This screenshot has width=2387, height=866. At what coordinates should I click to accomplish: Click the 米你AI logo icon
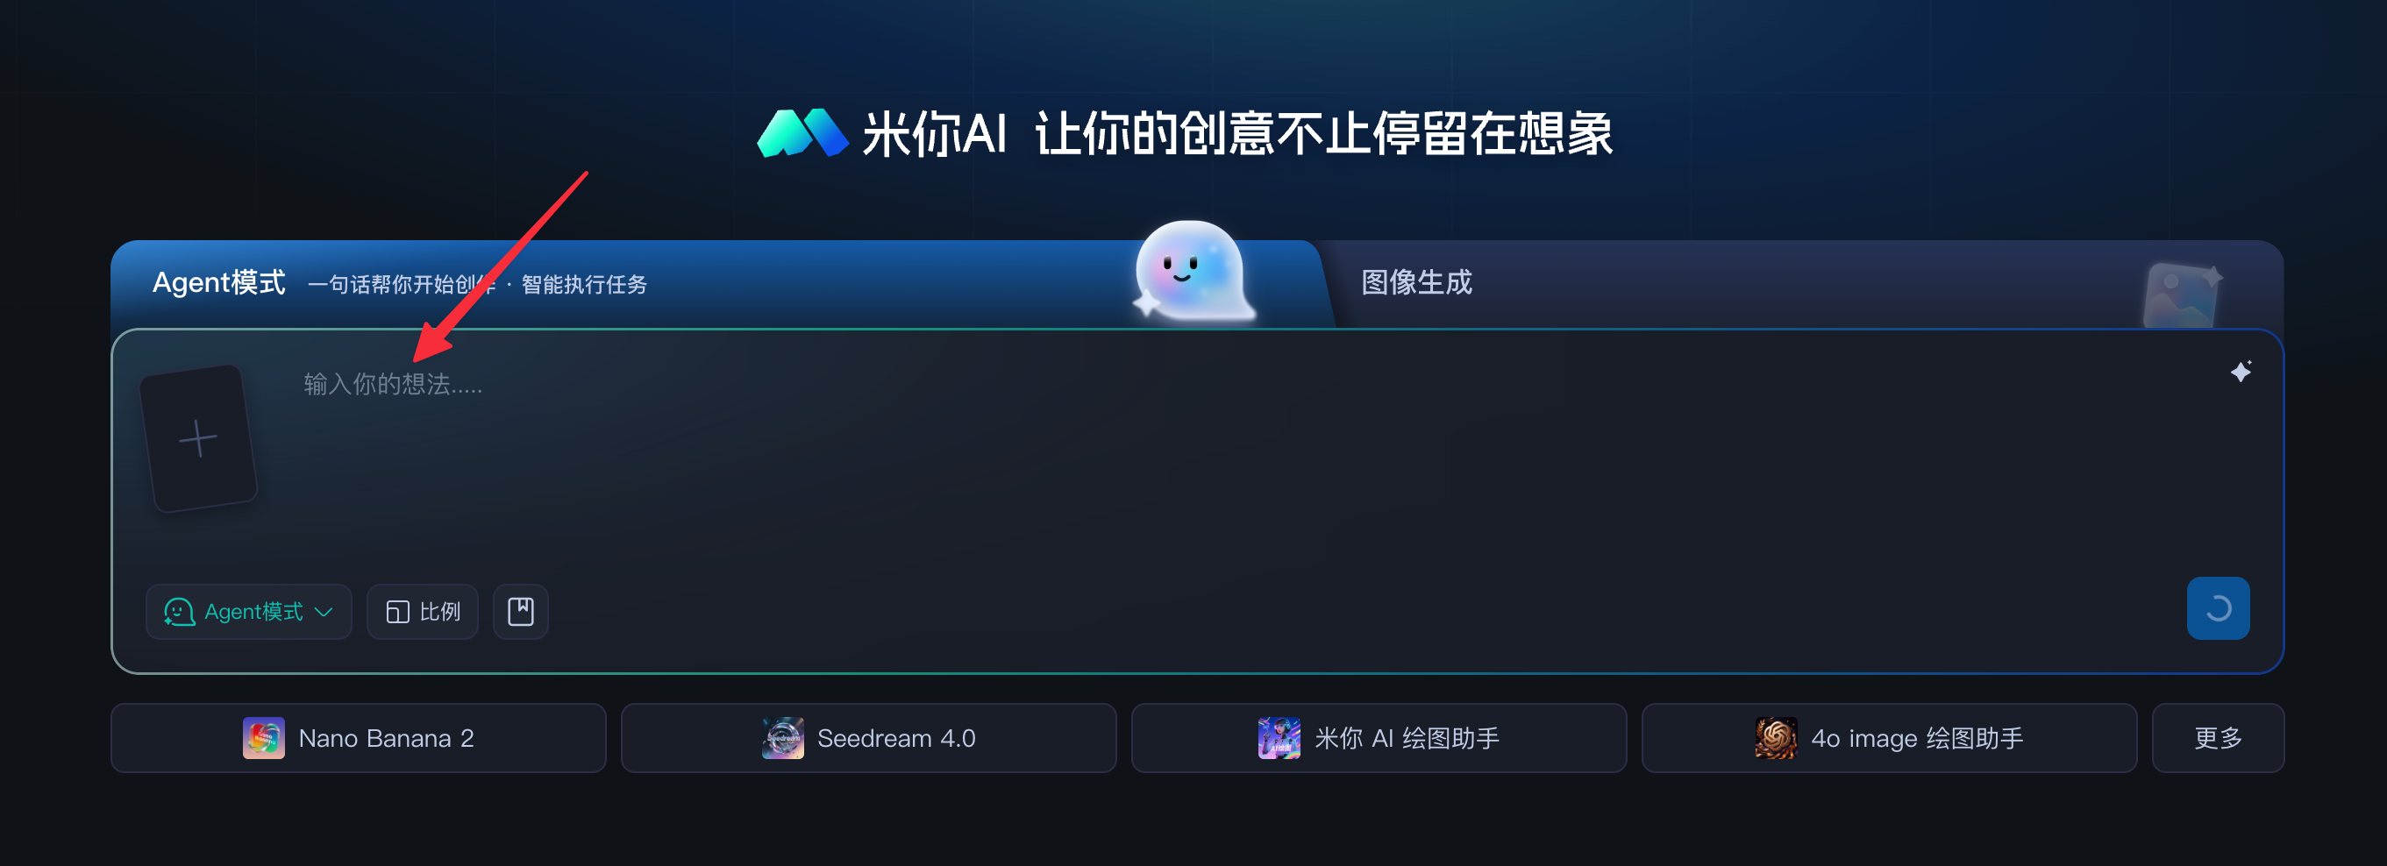point(802,134)
